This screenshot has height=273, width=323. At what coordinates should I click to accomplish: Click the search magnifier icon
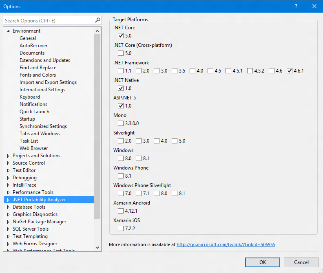pyautogui.click(x=97, y=20)
